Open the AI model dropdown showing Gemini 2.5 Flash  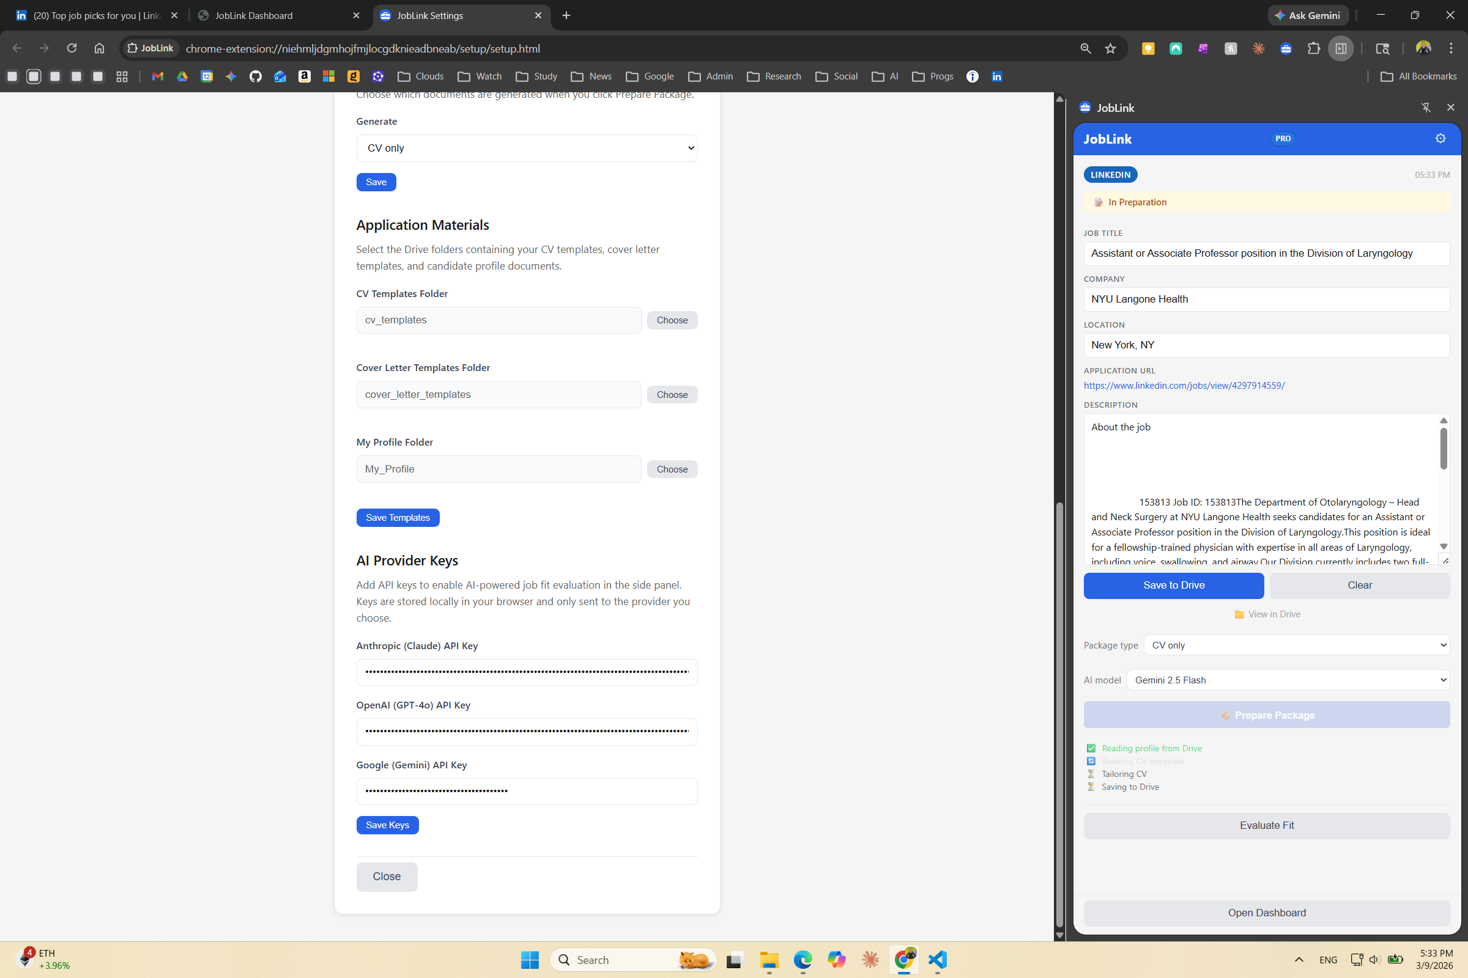click(x=1288, y=680)
